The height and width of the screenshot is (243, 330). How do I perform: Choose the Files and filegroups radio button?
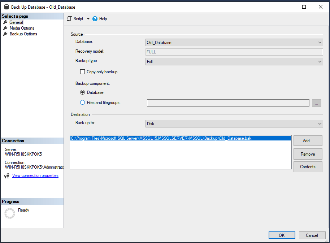83,102
